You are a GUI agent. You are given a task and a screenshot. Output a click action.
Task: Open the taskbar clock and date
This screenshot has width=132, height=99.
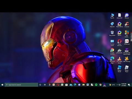pos(124,85)
